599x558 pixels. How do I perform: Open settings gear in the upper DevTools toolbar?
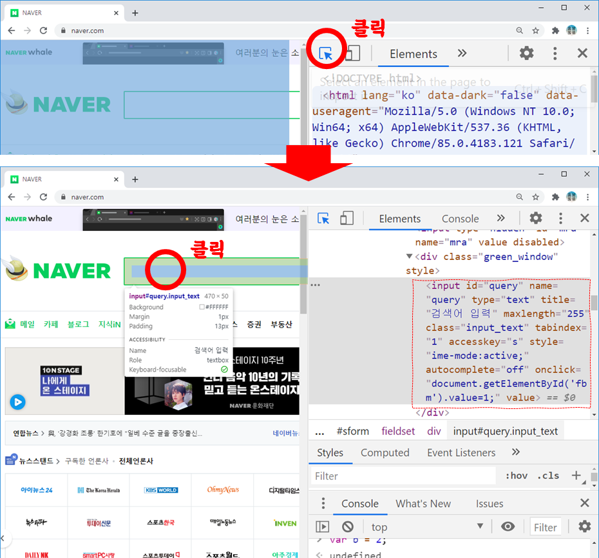526,53
